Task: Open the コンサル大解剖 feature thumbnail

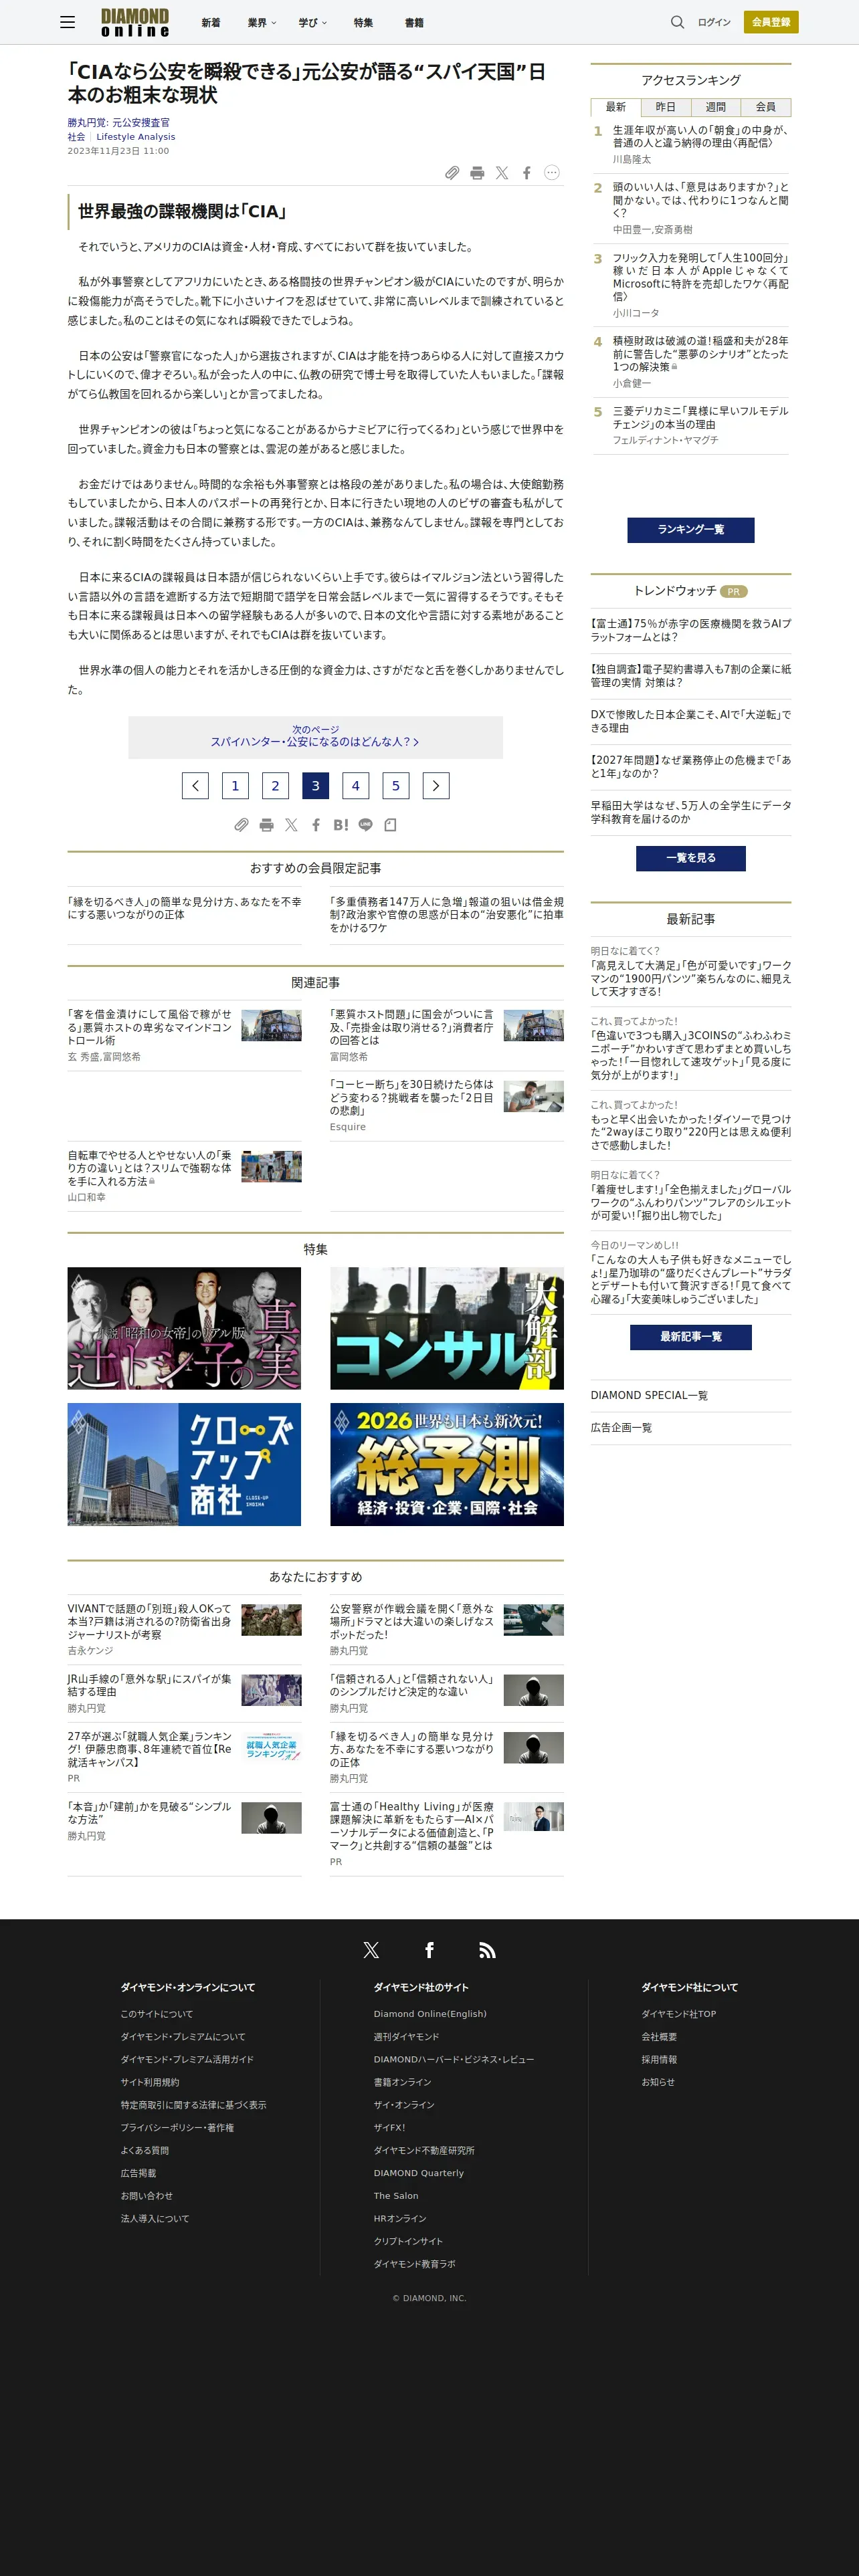Action: click(447, 1328)
